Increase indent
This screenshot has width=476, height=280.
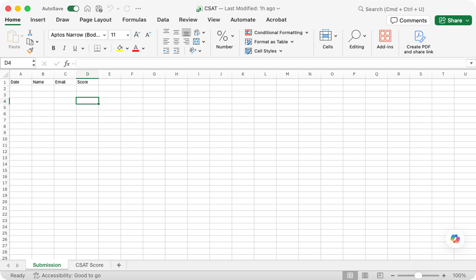tap(177, 50)
